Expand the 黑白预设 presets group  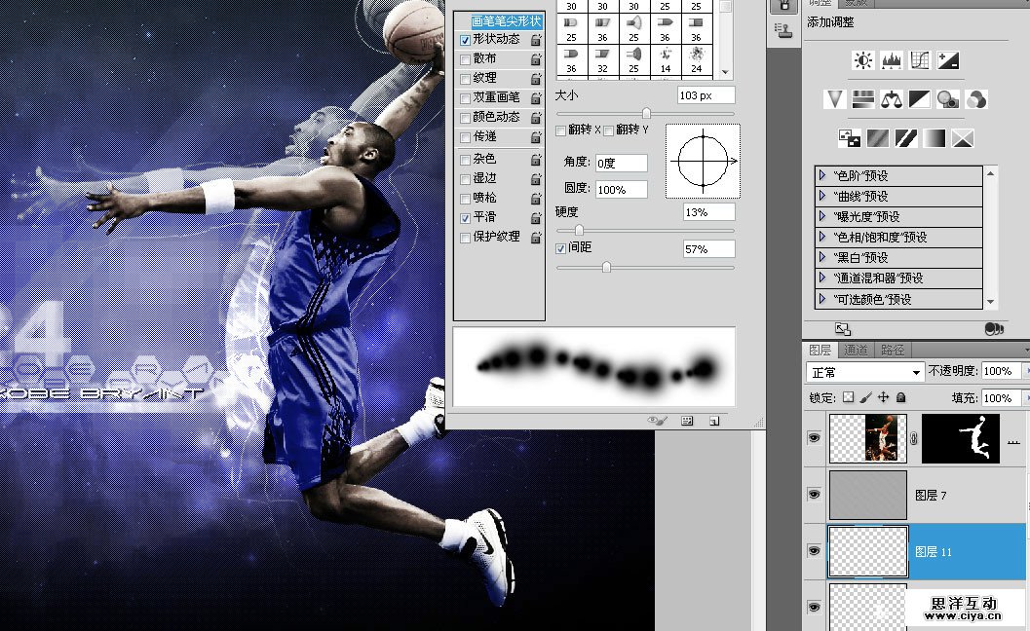(824, 257)
